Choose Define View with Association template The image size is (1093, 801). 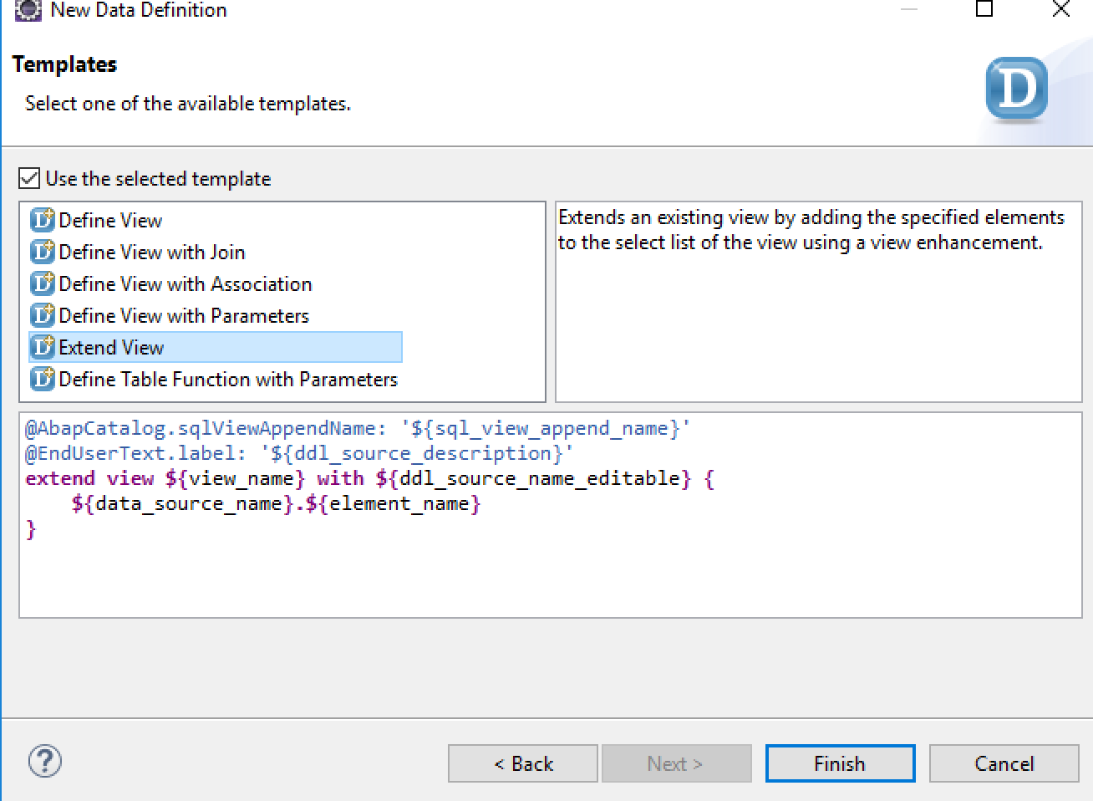185,283
